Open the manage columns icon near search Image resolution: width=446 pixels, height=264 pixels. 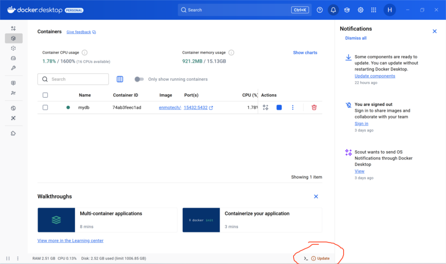(x=120, y=79)
